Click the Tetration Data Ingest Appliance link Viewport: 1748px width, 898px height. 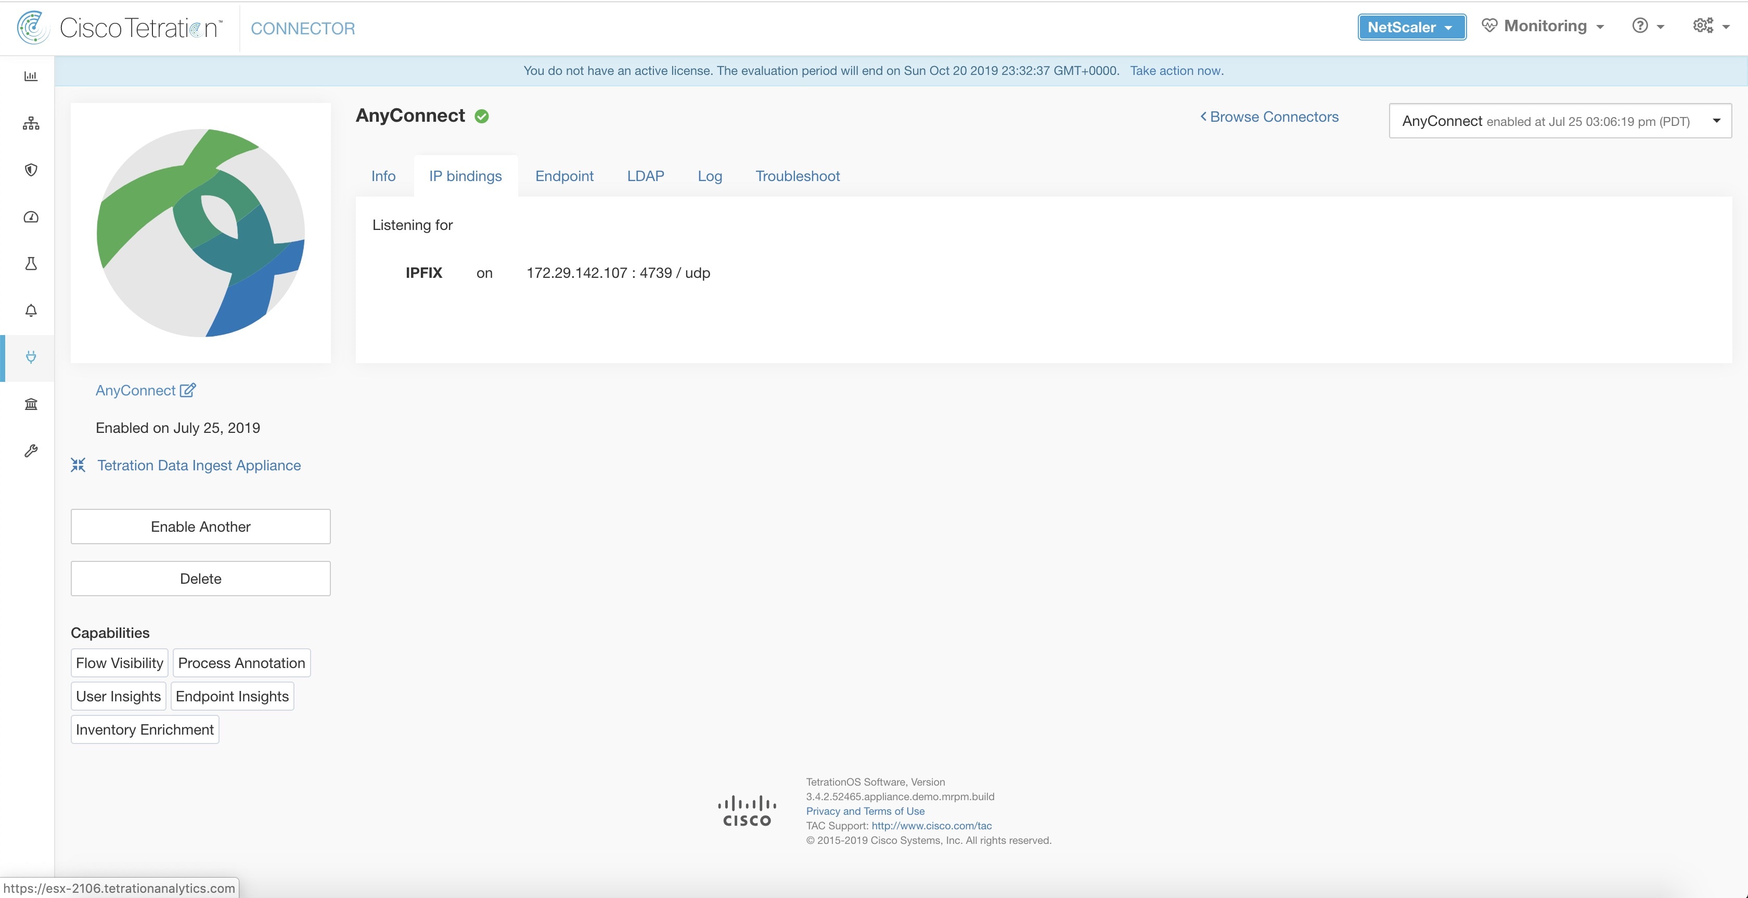click(x=199, y=465)
